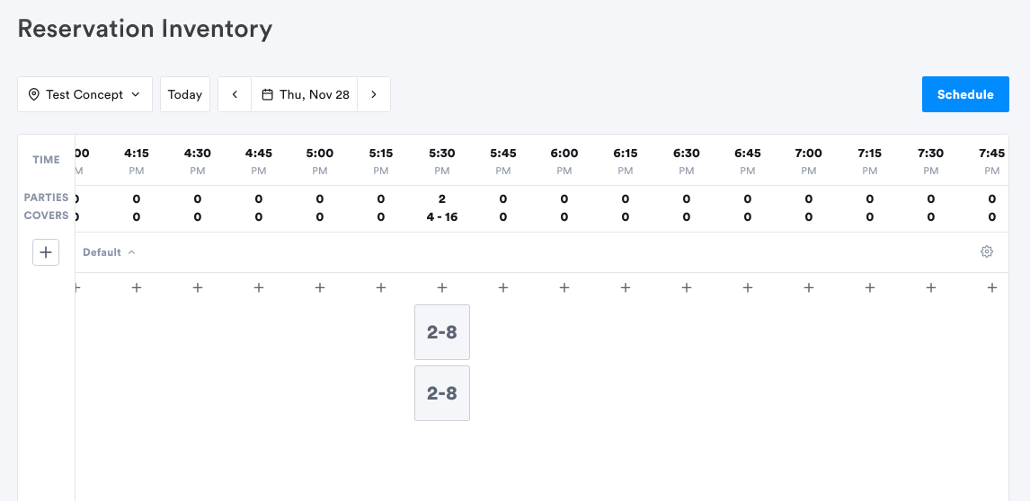Click the 5:30 PM time header
Image resolution: width=1030 pixels, height=501 pixels.
[442, 160]
